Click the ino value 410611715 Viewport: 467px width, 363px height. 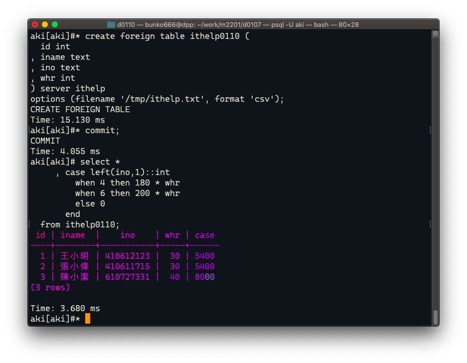click(x=128, y=266)
